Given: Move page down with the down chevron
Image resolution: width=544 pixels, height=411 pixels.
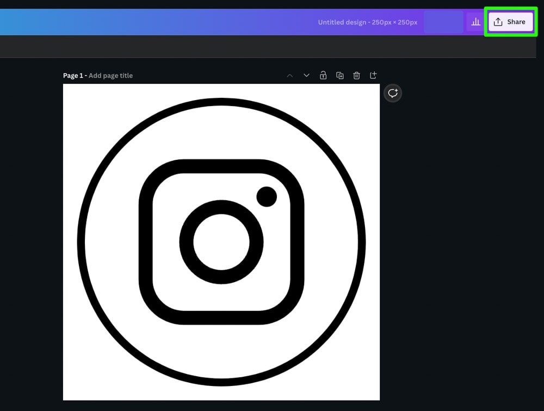Looking at the screenshot, I should point(306,75).
